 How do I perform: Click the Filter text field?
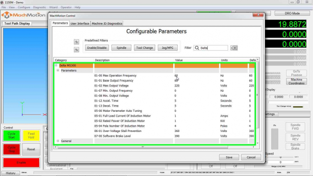point(211,48)
